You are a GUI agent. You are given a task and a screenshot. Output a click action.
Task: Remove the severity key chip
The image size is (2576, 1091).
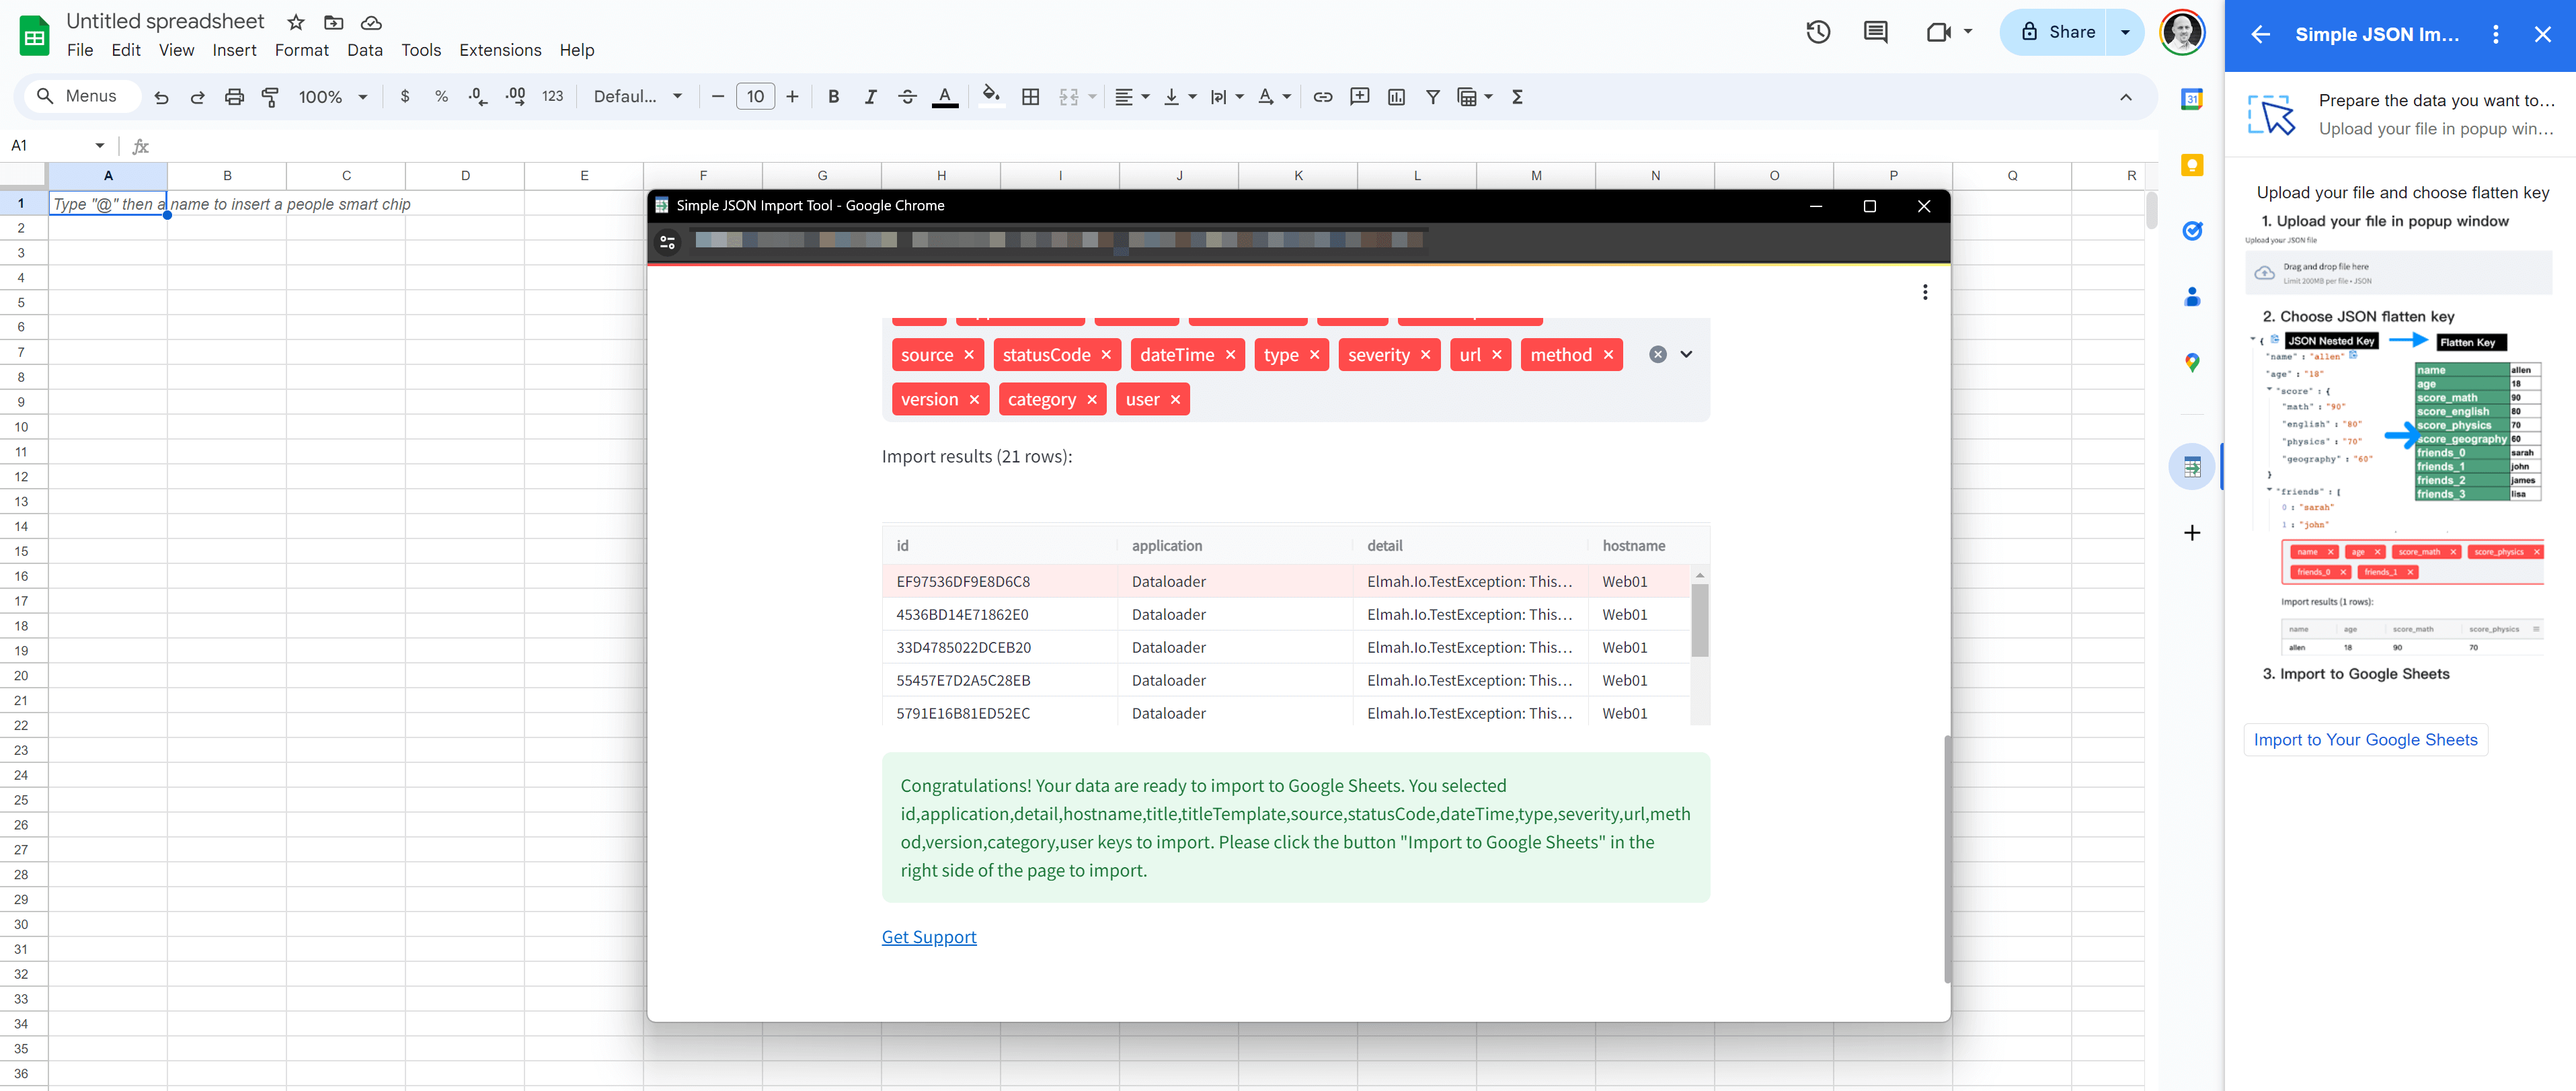click(x=1427, y=354)
